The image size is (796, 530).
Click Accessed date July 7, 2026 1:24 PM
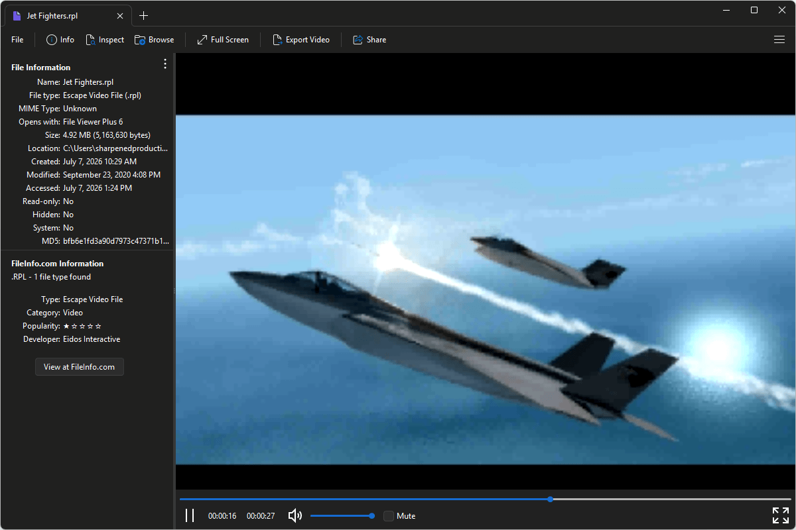(98, 188)
